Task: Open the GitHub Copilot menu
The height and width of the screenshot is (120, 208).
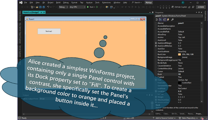Action: click(179, 7)
